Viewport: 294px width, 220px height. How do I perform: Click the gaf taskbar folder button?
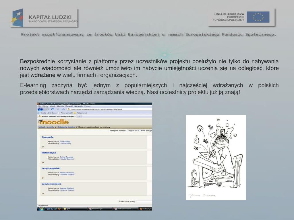coord(75,209)
